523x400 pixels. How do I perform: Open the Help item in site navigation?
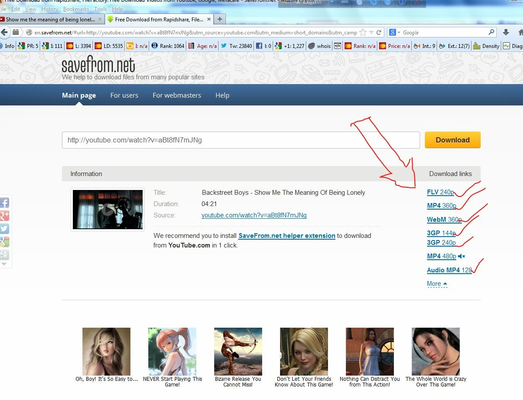tap(222, 95)
